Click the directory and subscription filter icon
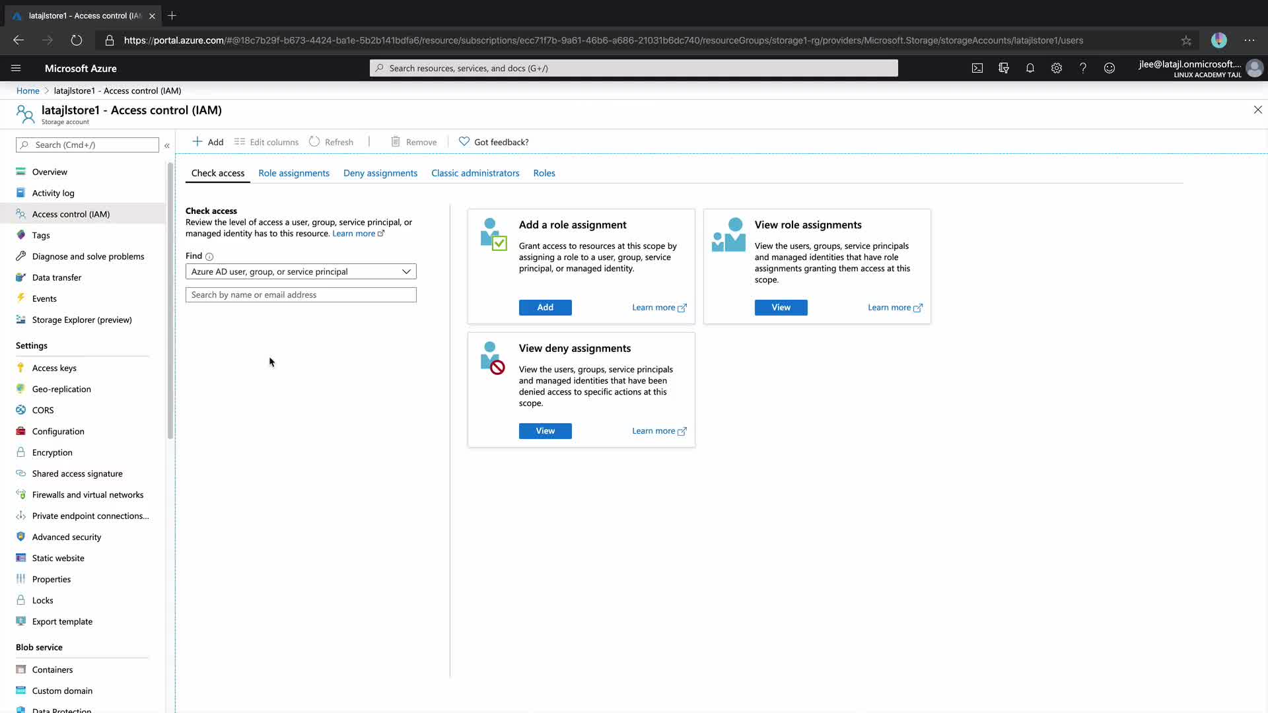 pos(1003,68)
